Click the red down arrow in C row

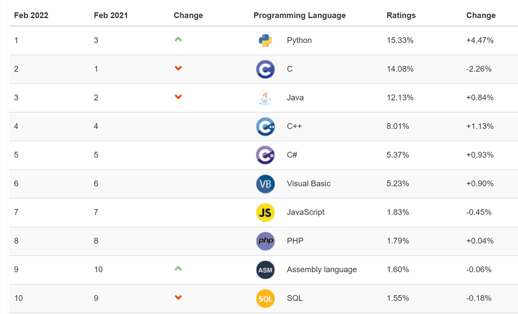pos(178,68)
